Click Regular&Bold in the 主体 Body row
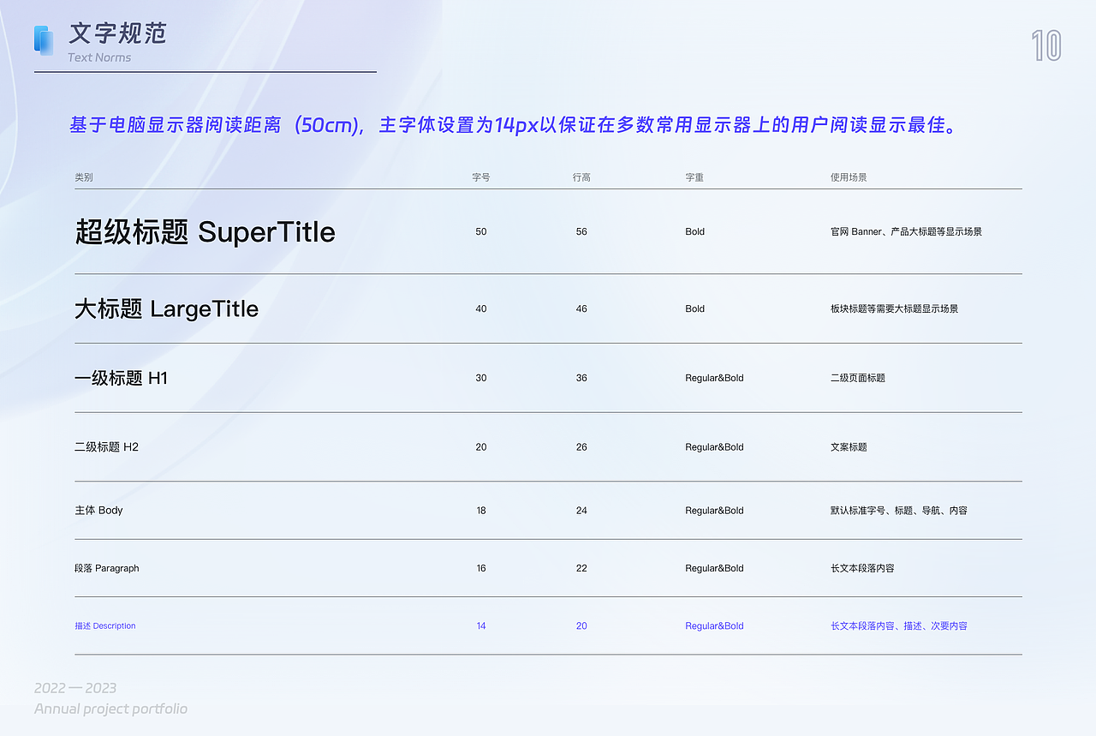 point(714,511)
